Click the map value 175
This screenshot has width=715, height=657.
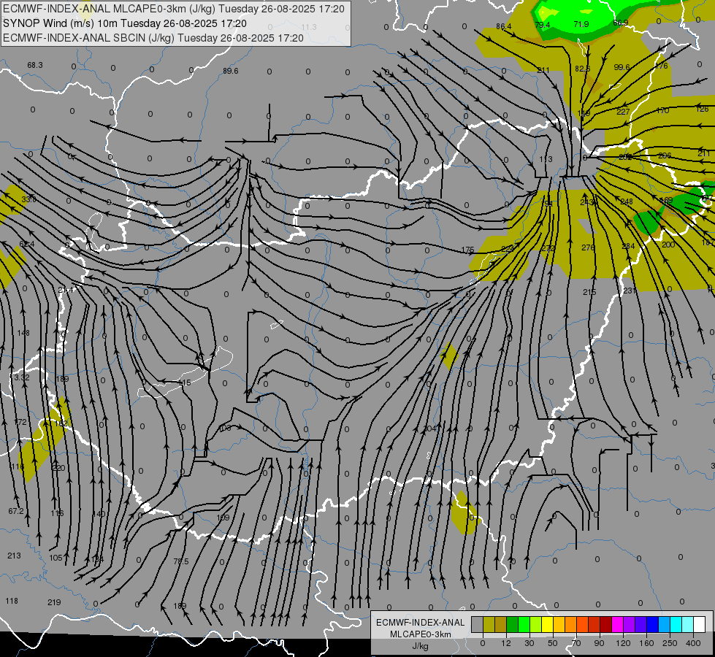(x=467, y=250)
